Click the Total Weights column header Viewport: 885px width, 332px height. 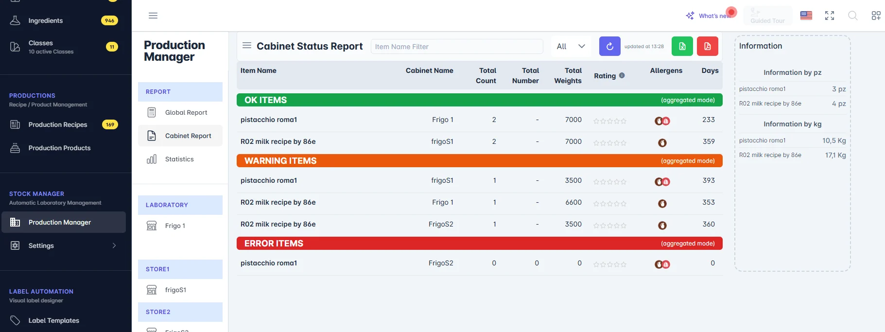tap(568, 76)
